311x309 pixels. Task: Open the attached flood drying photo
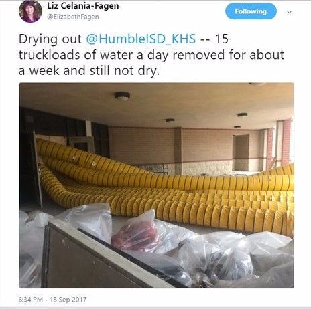click(157, 185)
